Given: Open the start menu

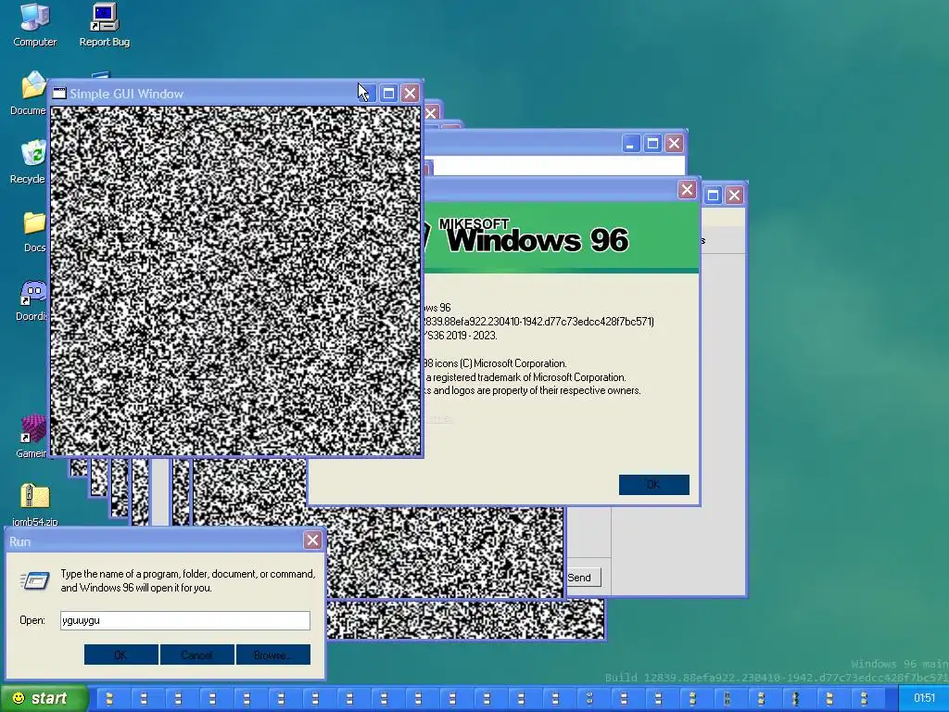Looking at the screenshot, I should 43,698.
